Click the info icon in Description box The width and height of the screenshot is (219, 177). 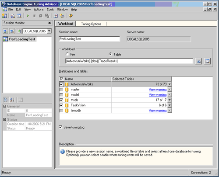tap(63, 152)
